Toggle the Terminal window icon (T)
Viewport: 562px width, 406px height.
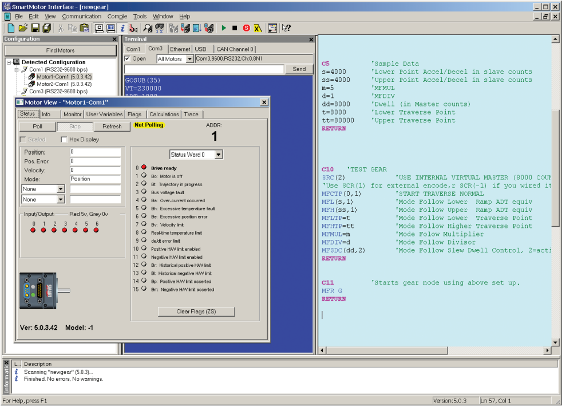point(111,28)
